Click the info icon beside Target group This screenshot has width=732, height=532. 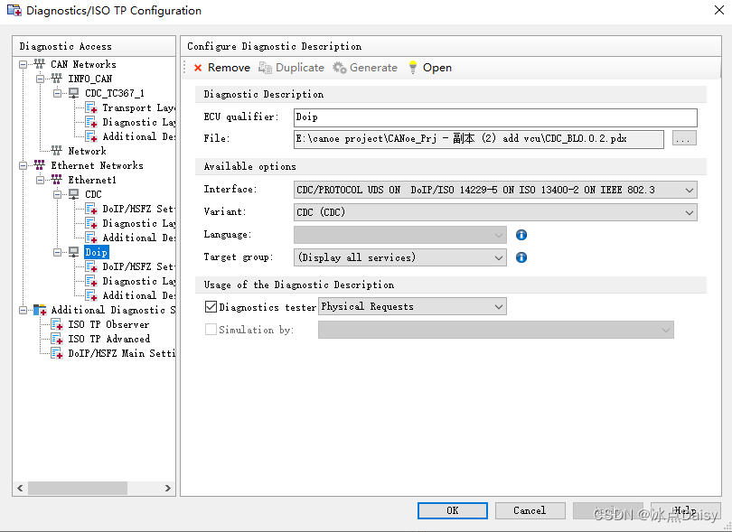(521, 257)
